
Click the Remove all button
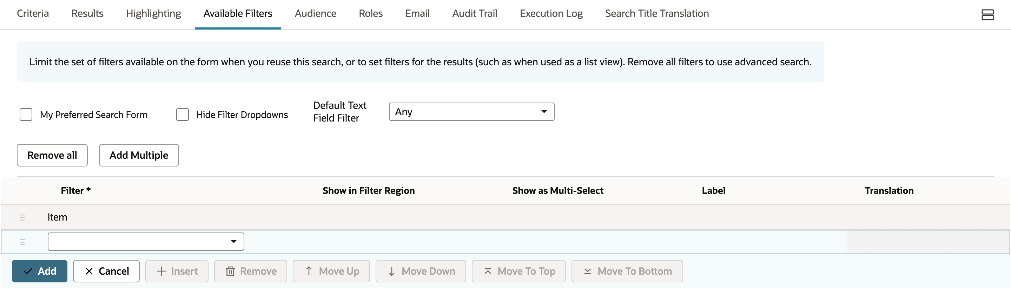pos(52,155)
